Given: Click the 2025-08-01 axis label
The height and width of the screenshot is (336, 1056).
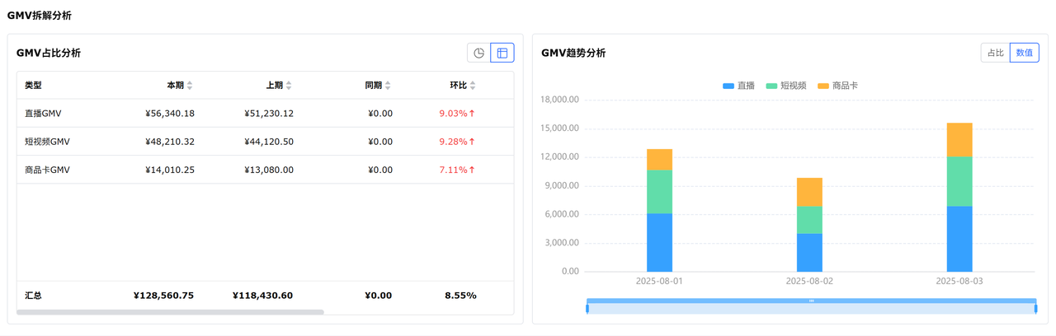Looking at the screenshot, I should pos(659,282).
